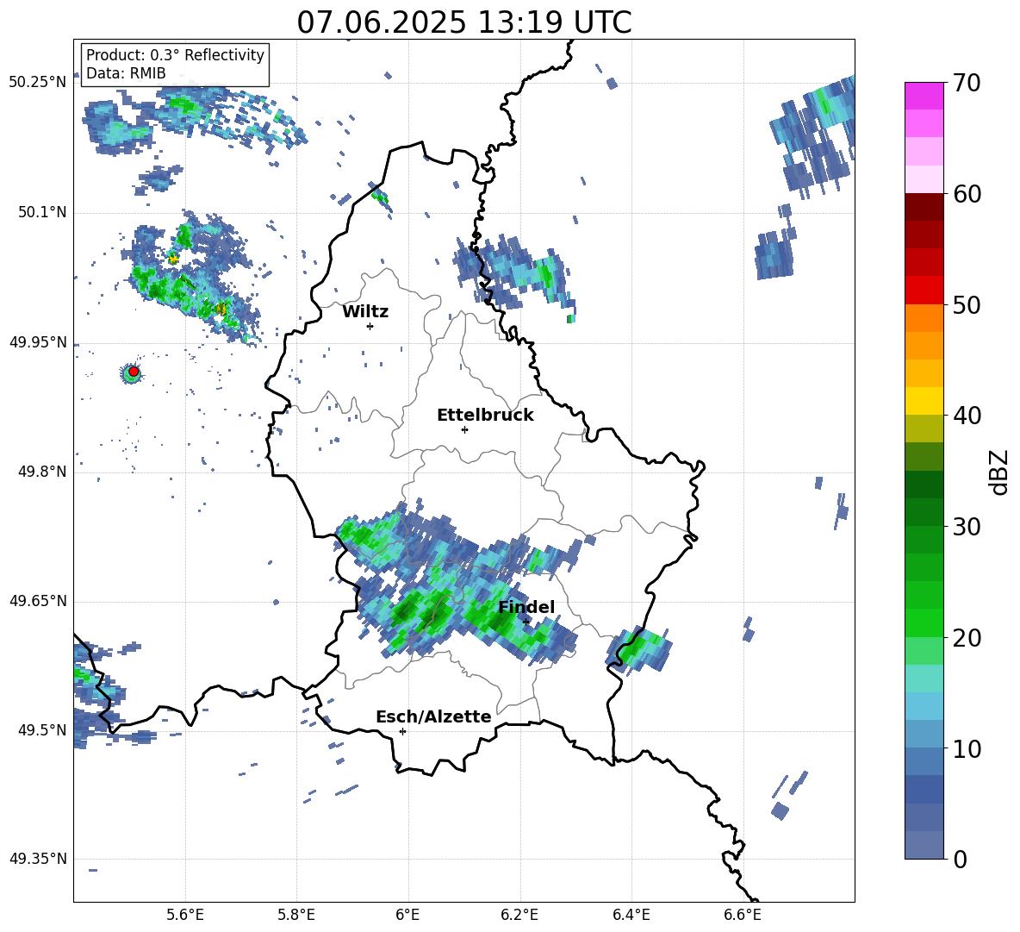Screen dimensions: 1020x932
Task: Select the Wiltz city label
Action: [365, 312]
